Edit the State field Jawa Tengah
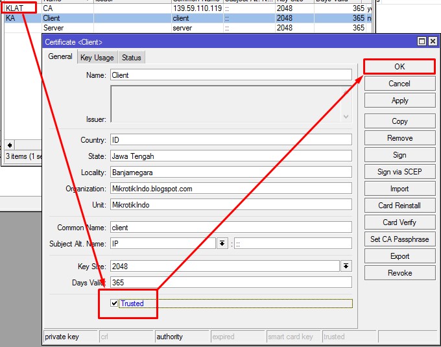The width and height of the screenshot is (441, 347). click(x=231, y=156)
